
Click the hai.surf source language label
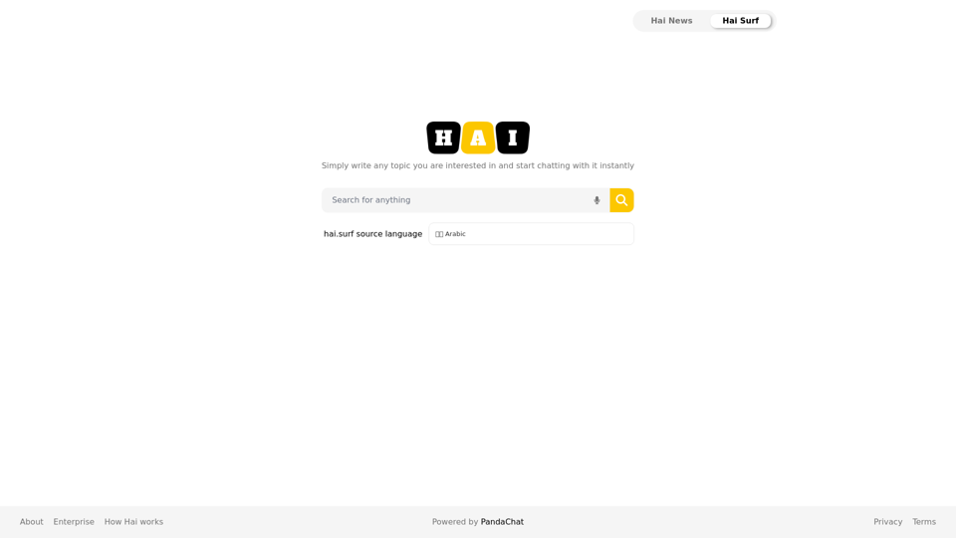(x=372, y=234)
